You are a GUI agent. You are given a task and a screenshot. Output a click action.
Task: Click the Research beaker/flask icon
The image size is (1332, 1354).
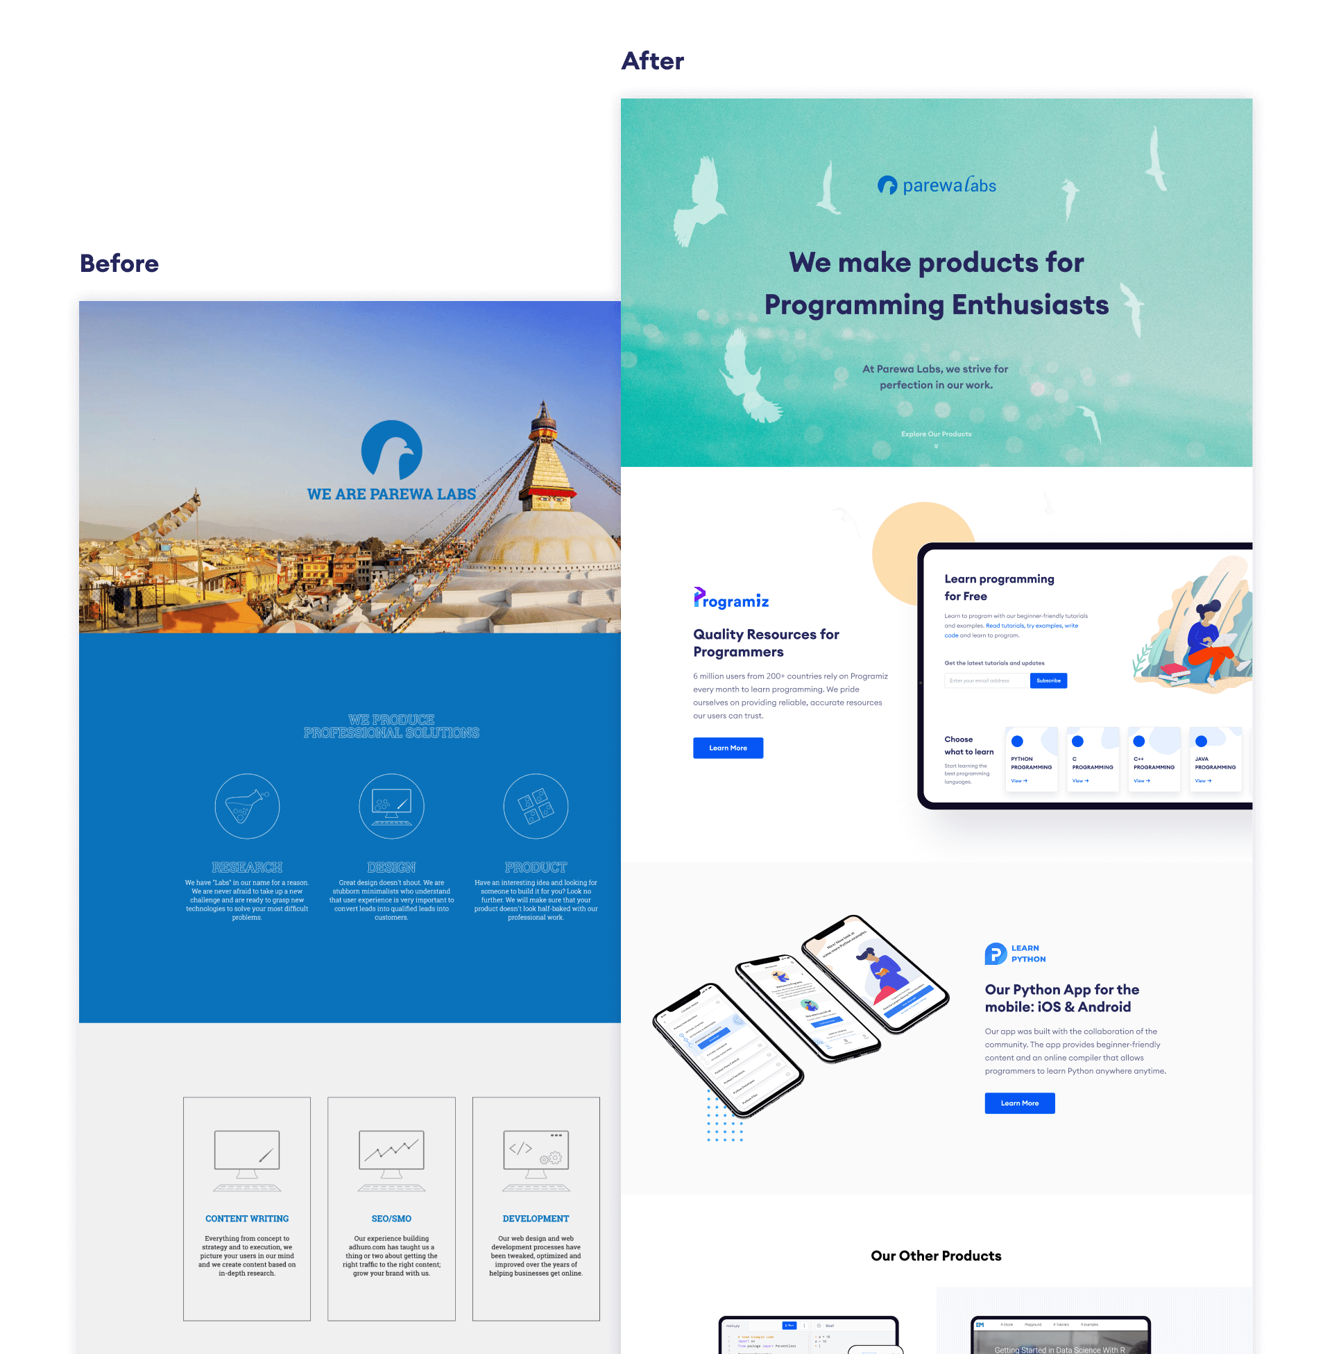tap(248, 806)
